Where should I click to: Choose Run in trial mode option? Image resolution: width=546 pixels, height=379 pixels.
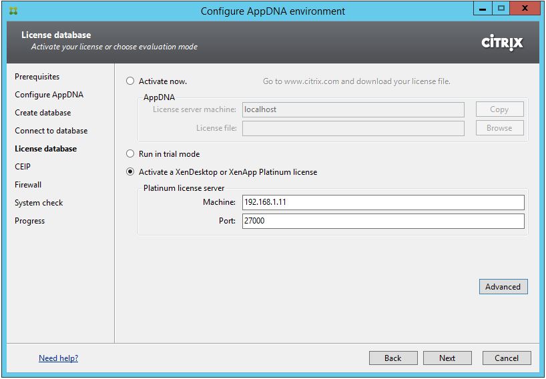tap(131, 154)
